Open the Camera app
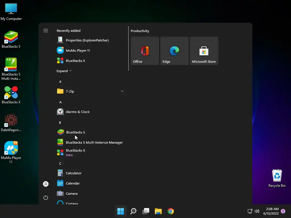 point(90,194)
